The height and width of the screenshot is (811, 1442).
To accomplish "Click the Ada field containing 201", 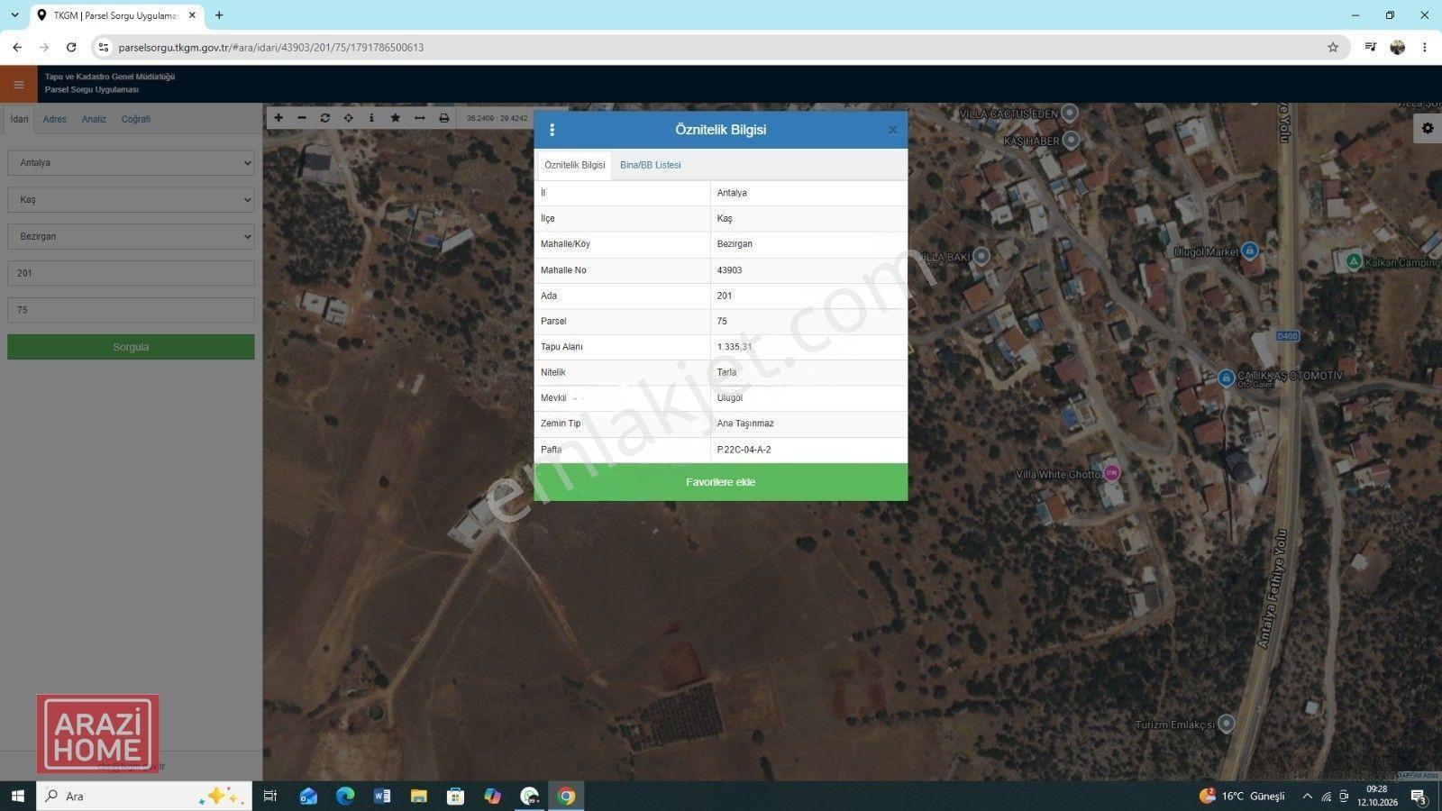I will (x=131, y=273).
